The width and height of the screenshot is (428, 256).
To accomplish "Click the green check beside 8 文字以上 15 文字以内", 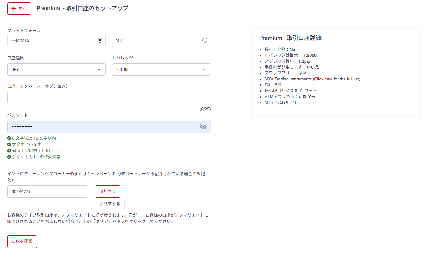I will point(9,138).
